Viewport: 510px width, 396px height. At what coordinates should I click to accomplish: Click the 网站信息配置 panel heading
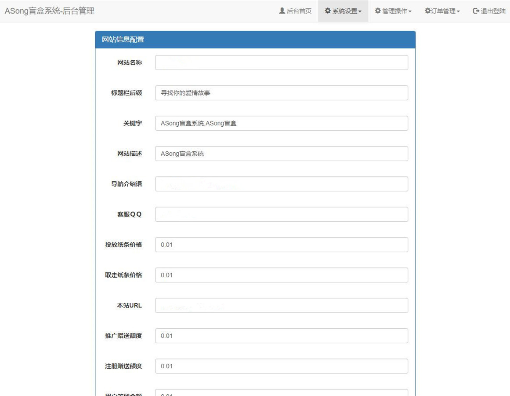click(x=123, y=40)
